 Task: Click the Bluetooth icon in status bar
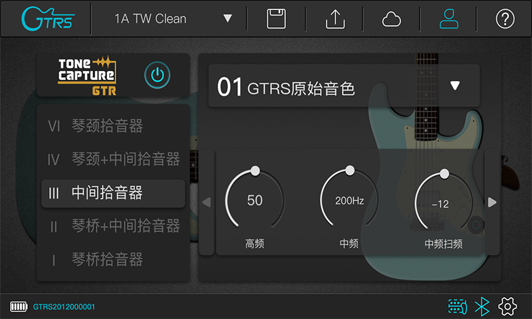tap(482, 306)
